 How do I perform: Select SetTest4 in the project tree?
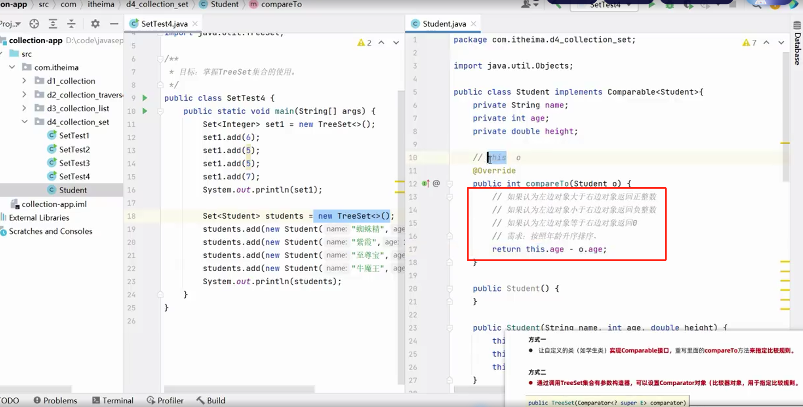[68, 176]
